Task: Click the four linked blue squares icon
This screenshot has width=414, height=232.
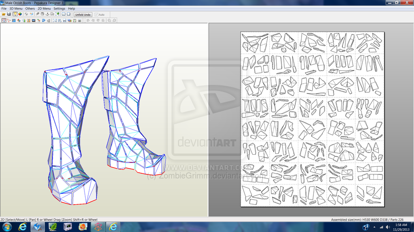Action: pyautogui.click(x=60, y=20)
